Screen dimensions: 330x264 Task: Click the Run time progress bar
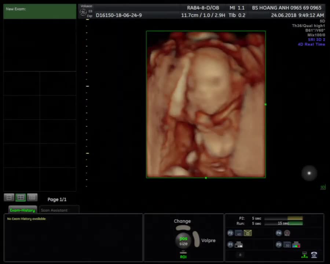[283, 223]
